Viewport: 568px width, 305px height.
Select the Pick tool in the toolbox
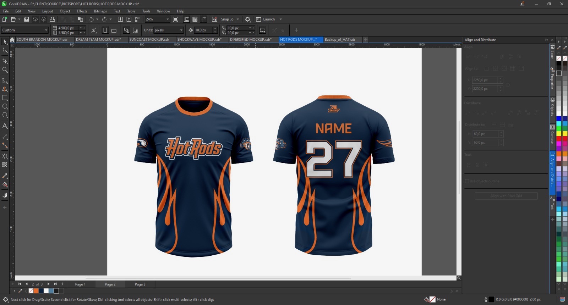tap(5, 41)
